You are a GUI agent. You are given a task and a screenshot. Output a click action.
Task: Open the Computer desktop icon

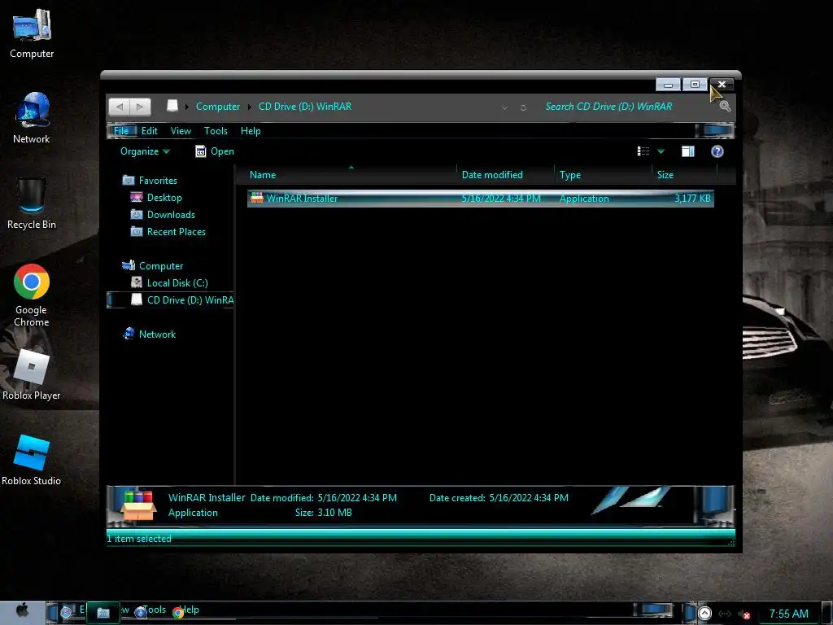(x=32, y=33)
